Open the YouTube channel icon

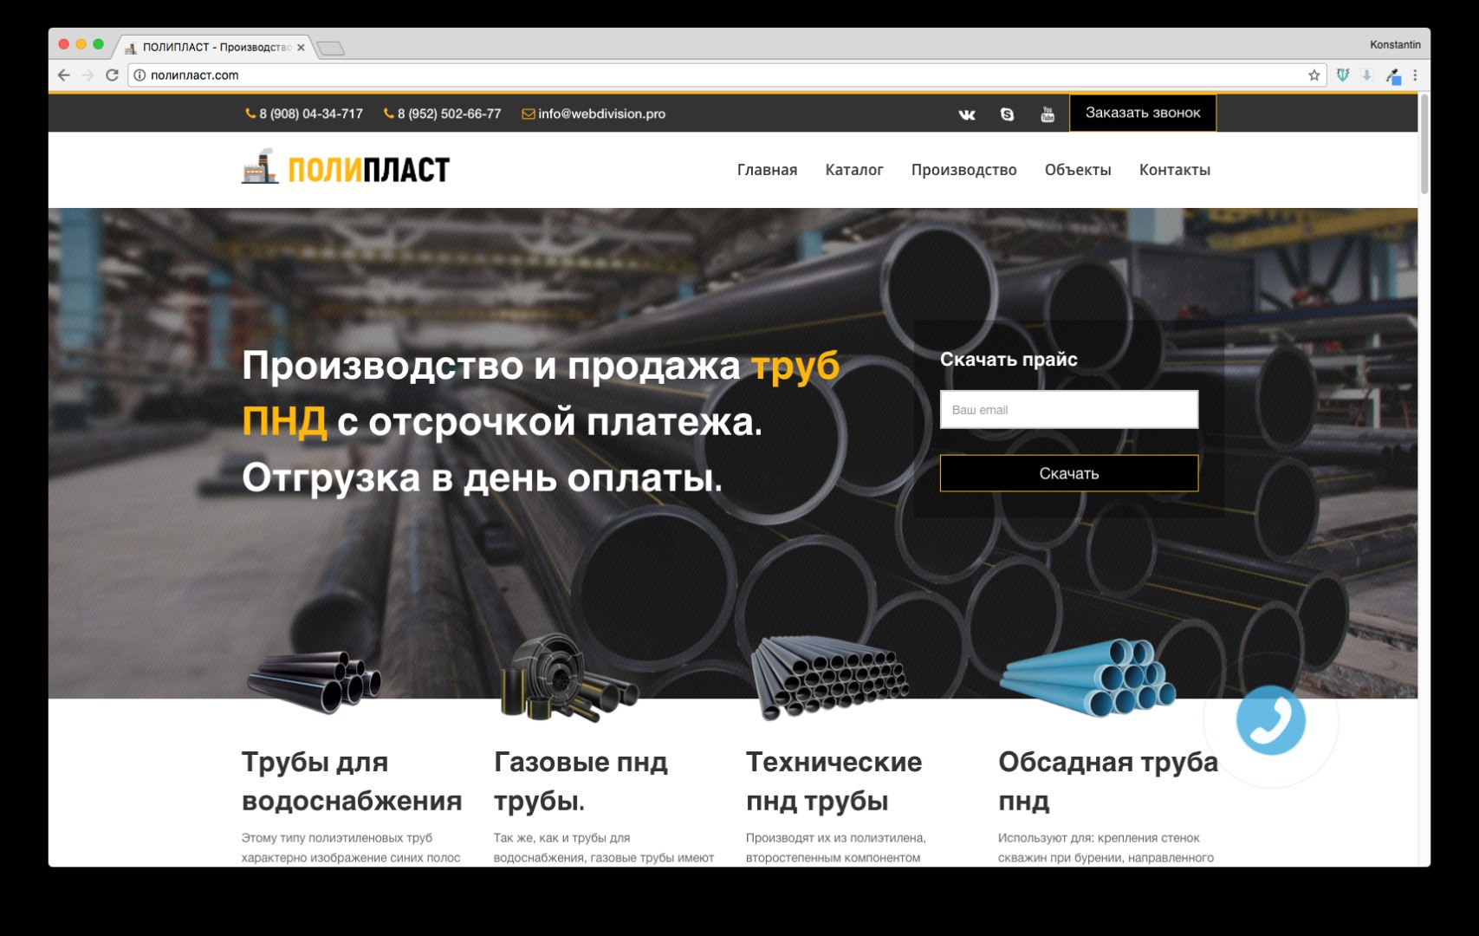point(1047,114)
